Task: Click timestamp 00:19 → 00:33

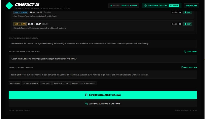Action: click(x=36, y=12)
